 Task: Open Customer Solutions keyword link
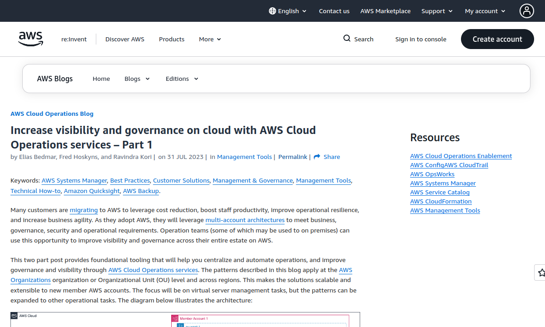181,180
